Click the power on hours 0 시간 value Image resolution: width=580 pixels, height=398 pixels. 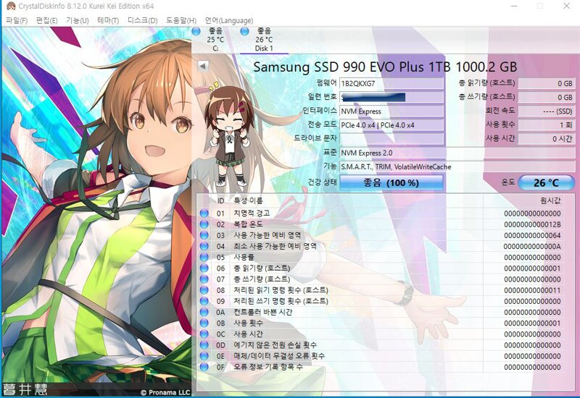click(x=546, y=139)
